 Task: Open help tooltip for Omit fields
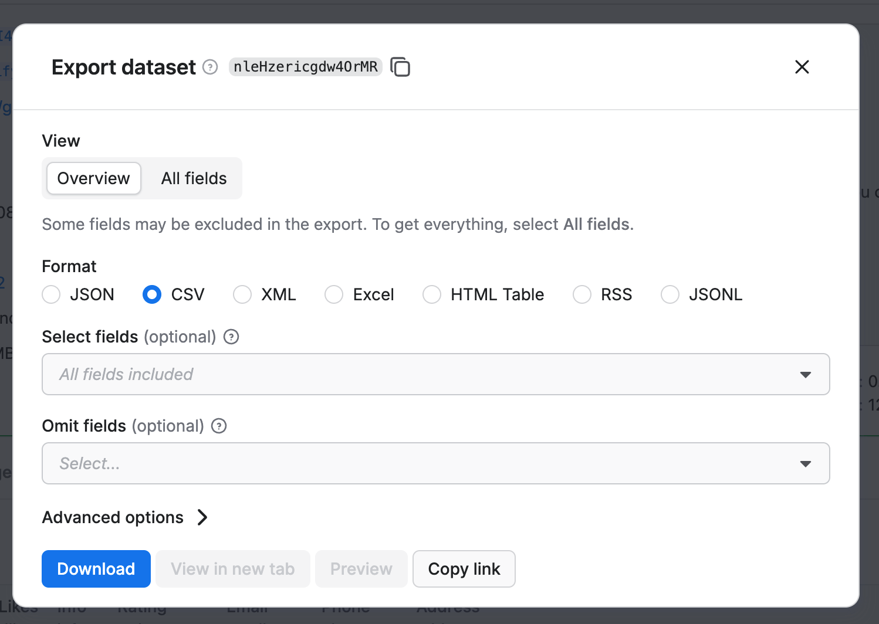pos(218,426)
